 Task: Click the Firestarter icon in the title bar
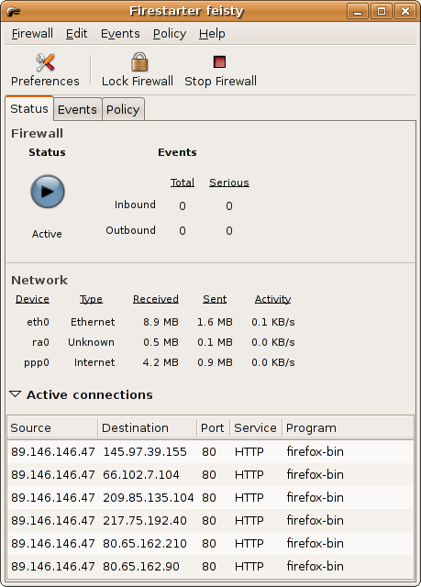click(15, 11)
